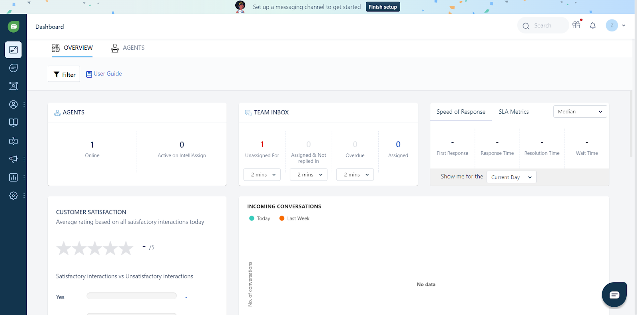Image resolution: width=637 pixels, height=315 pixels.
Task: Click the Filter button
Action: point(64,74)
